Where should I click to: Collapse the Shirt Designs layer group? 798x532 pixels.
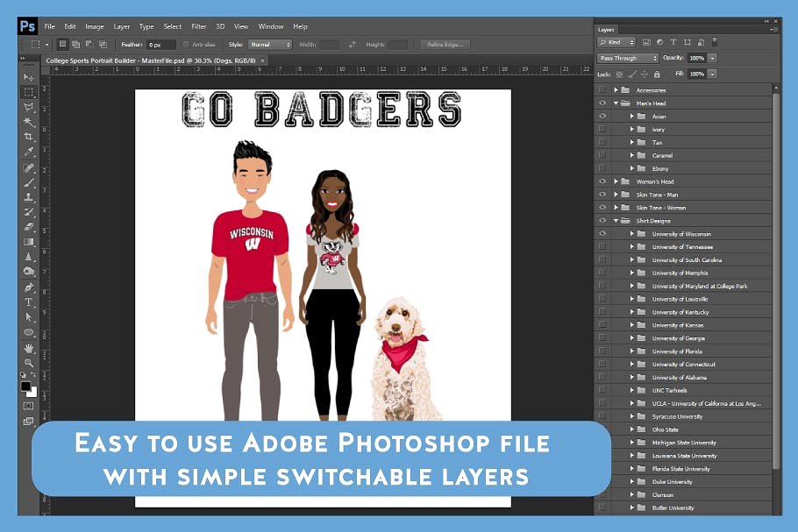point(616,221)
